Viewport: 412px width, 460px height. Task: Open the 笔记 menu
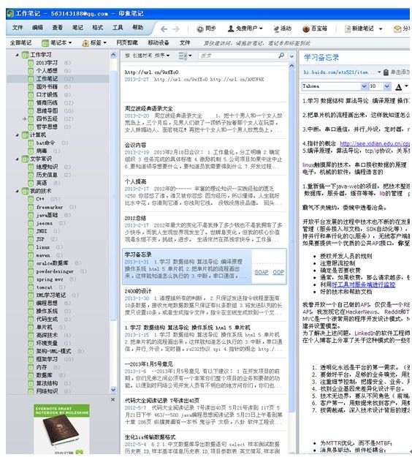[77, 28]
